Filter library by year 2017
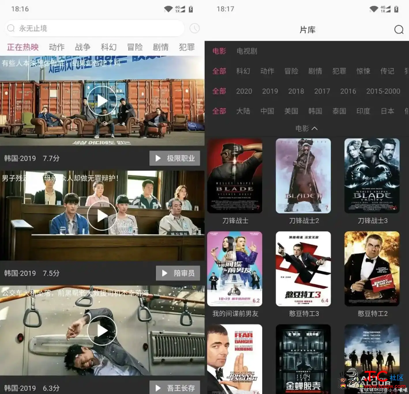The image size is (409, 394). (322, 91)
